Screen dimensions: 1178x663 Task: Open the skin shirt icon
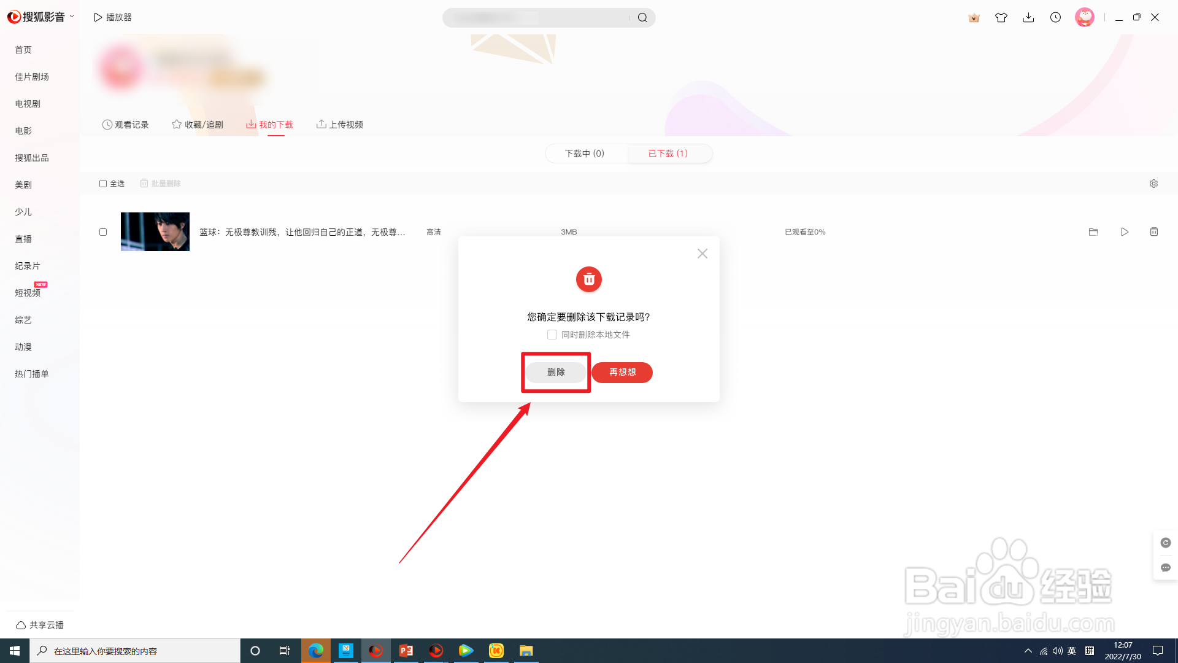pos(1001,18)
